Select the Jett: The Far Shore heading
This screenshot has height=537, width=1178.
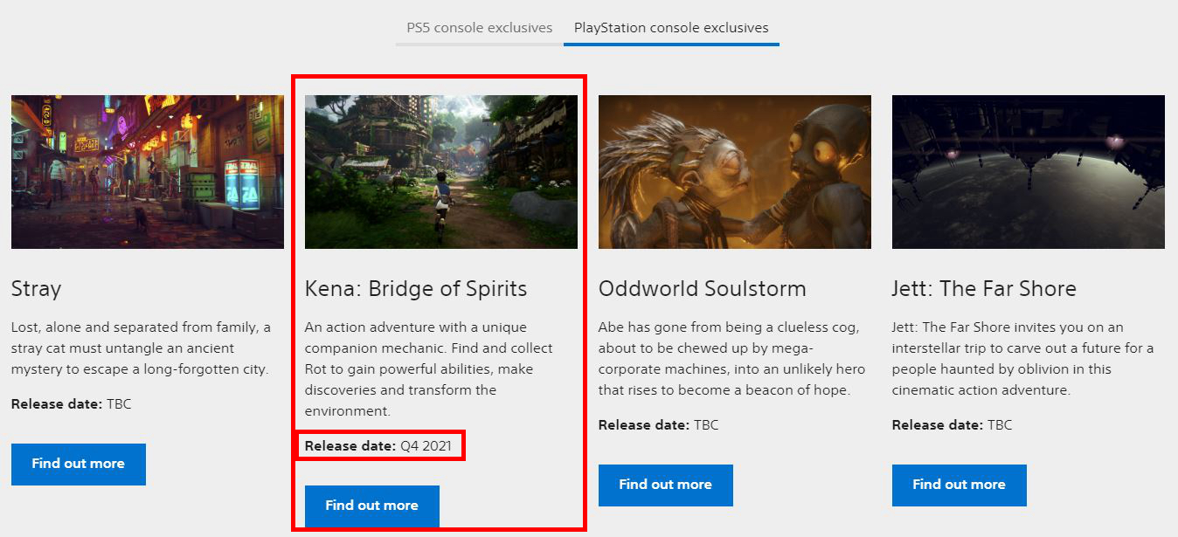coord(984,289)
